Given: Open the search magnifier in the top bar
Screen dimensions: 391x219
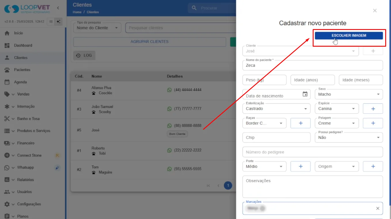Looking at the screenshot, I should click(x=194, y=8).
